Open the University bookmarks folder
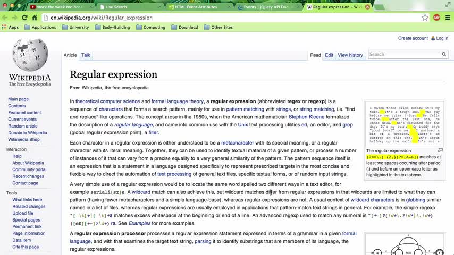Image resolution: width=454 pixels, height=255 pixels. pos(75,27)
